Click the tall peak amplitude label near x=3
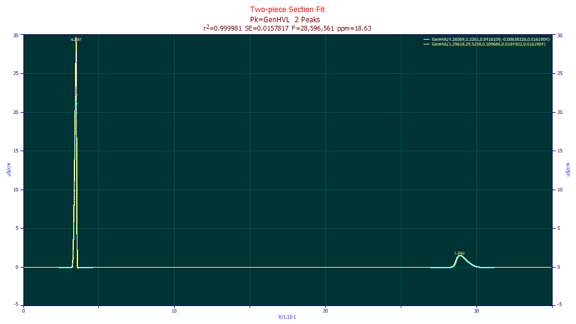 (x=76, y=40)
